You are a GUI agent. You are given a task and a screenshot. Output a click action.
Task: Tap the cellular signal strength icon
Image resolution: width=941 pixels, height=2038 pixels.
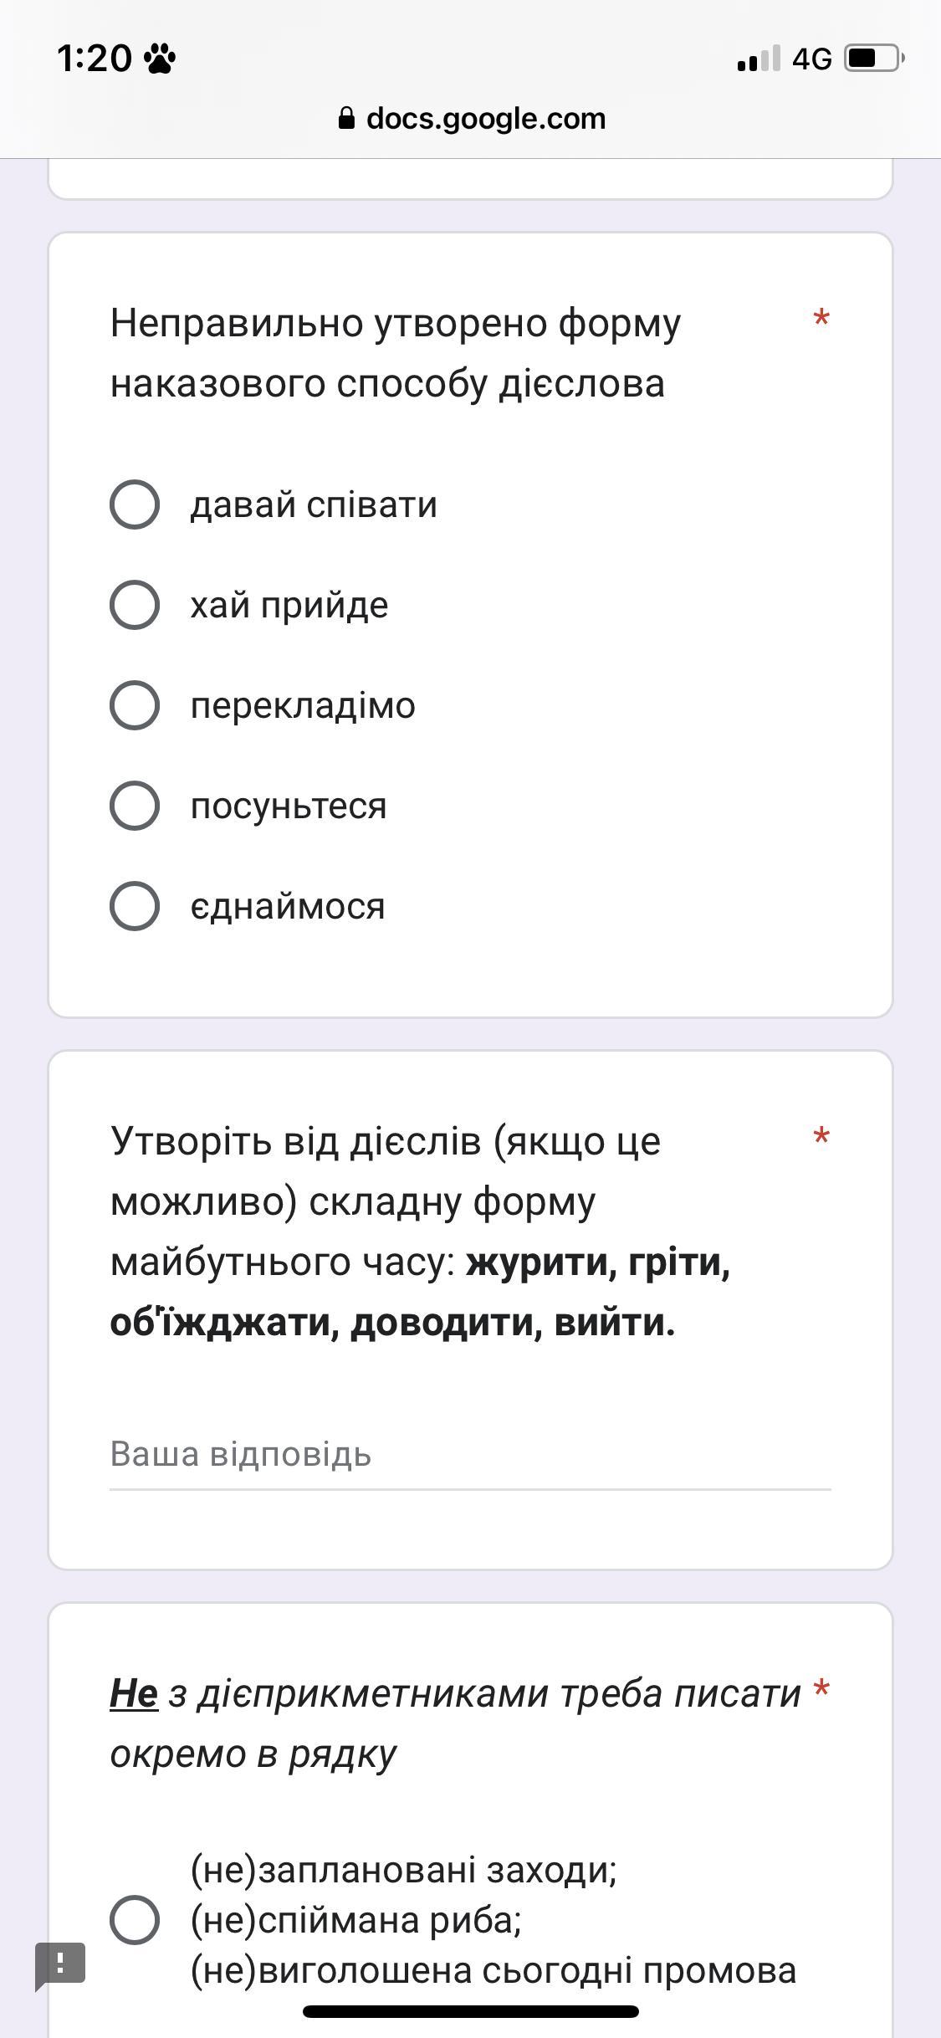(759, 59)
